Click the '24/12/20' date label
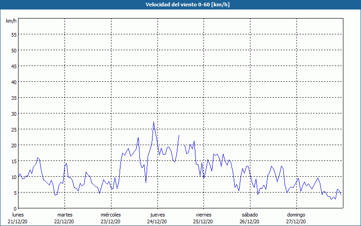This screenshot has height=226, width=361. coord(157,221)
